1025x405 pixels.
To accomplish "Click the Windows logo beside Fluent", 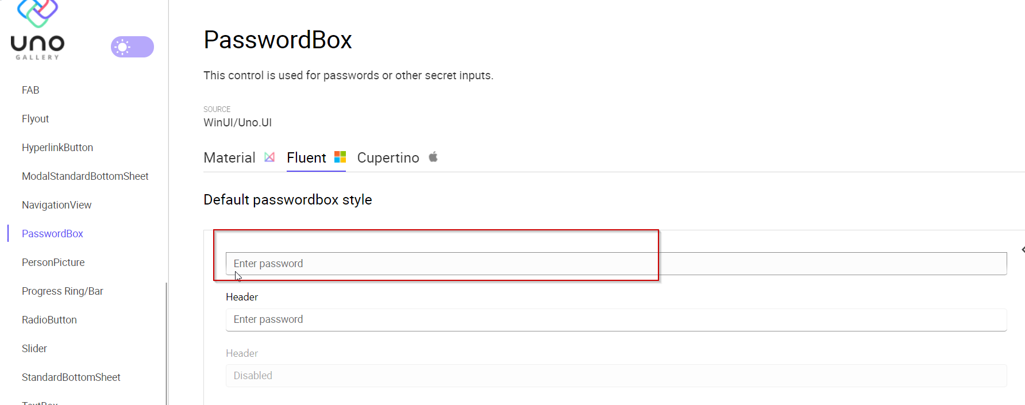I will click(340, 156).
